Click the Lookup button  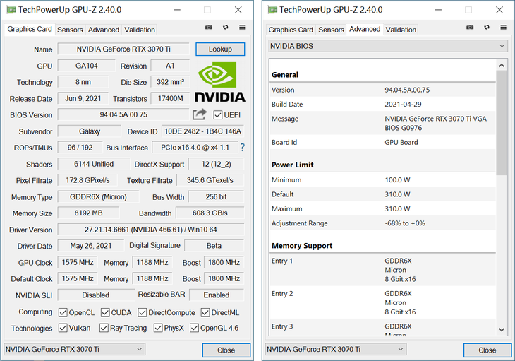220,49
